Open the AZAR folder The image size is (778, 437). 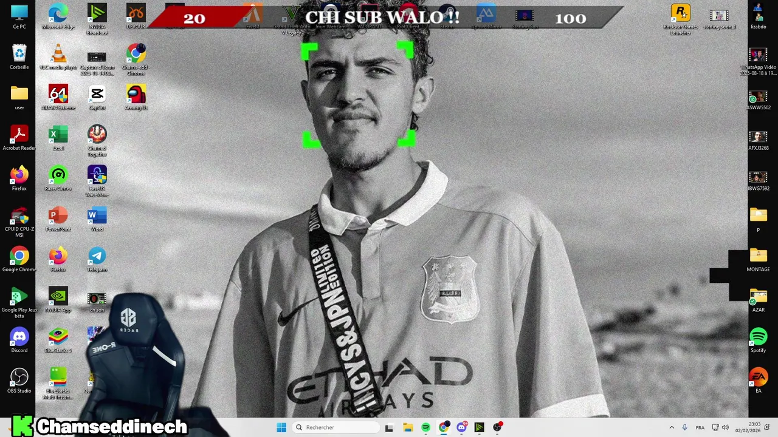[x=759, y=300]
